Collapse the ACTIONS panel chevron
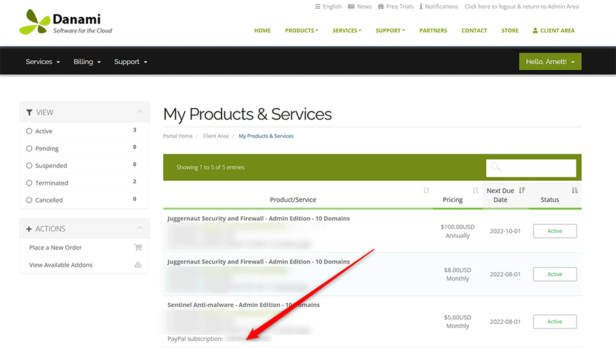The width and height of the screenshot is (616, 348). click(140, 228)
